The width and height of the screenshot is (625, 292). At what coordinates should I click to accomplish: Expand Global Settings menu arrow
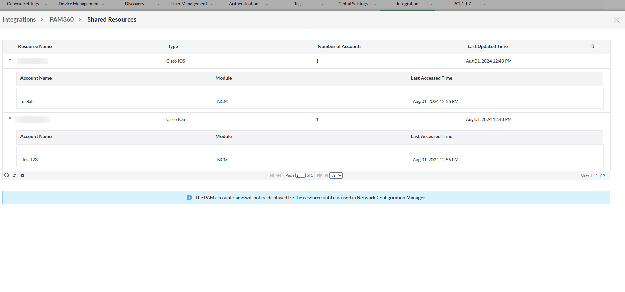pyautogui.click(x=376, y=4)
